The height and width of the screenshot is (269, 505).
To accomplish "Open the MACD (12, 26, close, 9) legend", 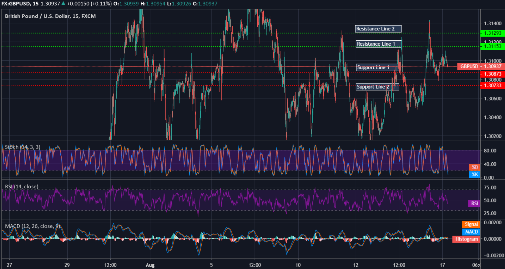I will pyautogui.click(x=32, y=226).
